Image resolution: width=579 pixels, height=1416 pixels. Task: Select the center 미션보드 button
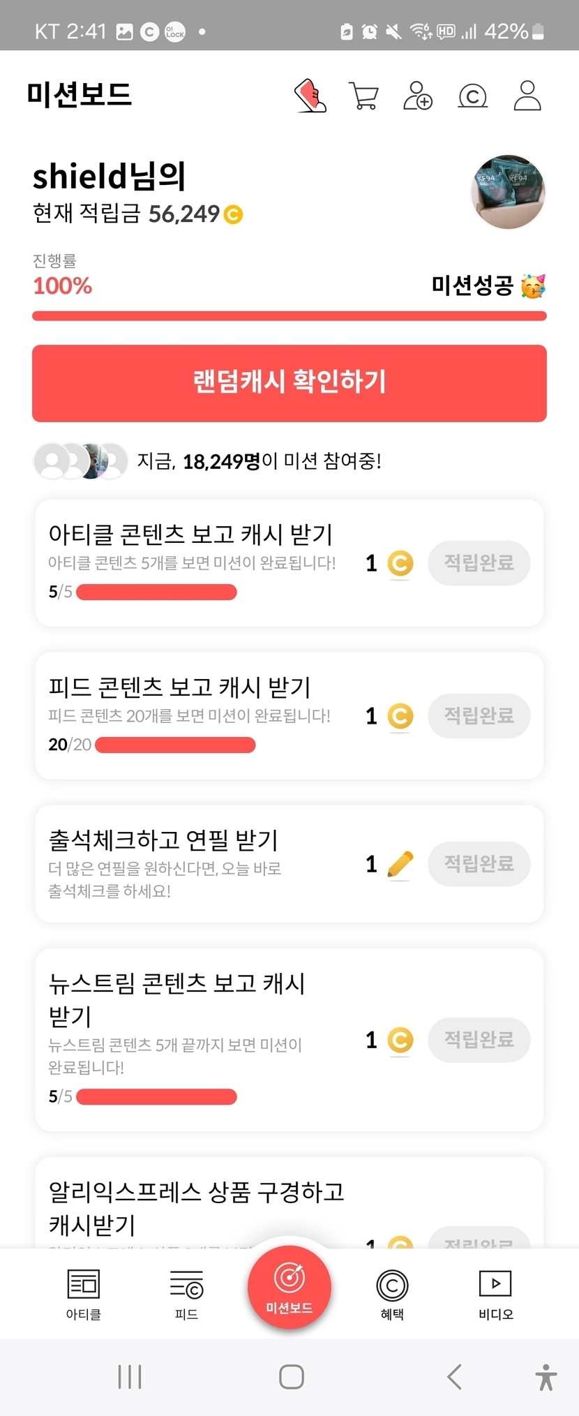(x=289, y=1287)
